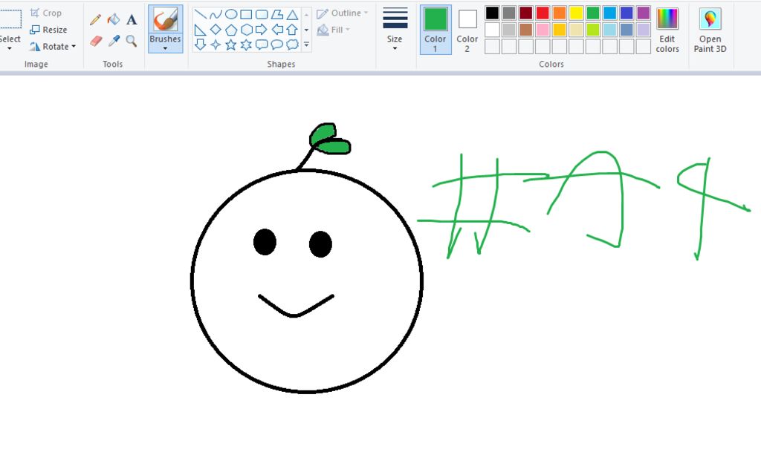Choose the Left arrow shape

click(276, 30)
